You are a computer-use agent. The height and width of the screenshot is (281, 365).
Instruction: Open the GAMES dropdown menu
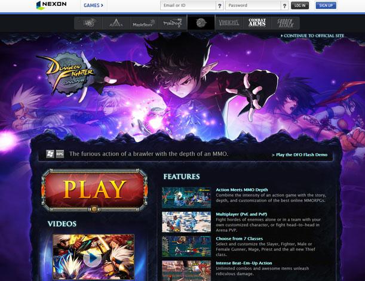93,5
